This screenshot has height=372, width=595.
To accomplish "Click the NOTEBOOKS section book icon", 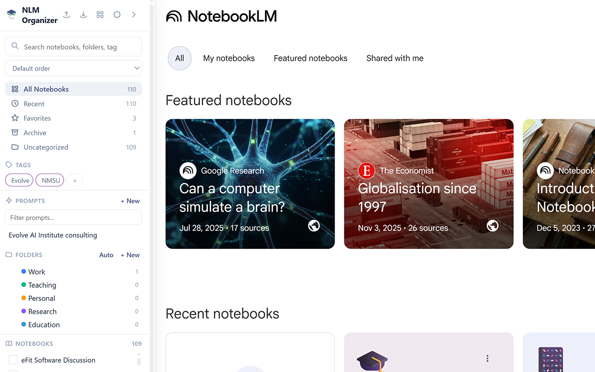I will point(9,344).
